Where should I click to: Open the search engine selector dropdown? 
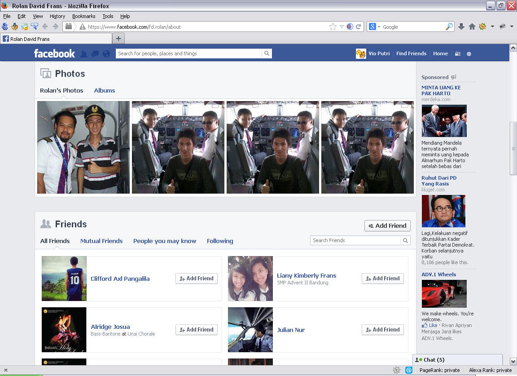click(379, 27)
